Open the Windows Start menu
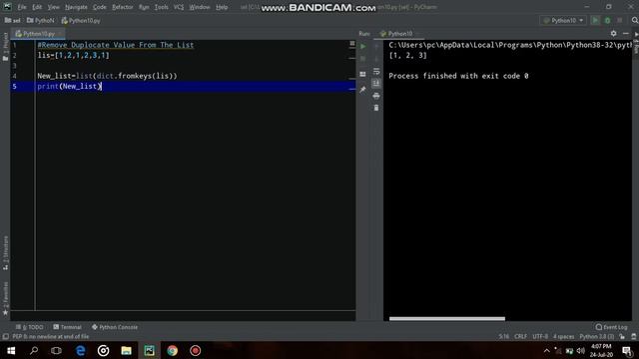This screenshot has width=639, height=359. [11, 350]
